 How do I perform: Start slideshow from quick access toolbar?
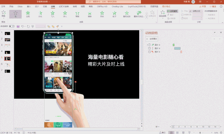point(33,27)
